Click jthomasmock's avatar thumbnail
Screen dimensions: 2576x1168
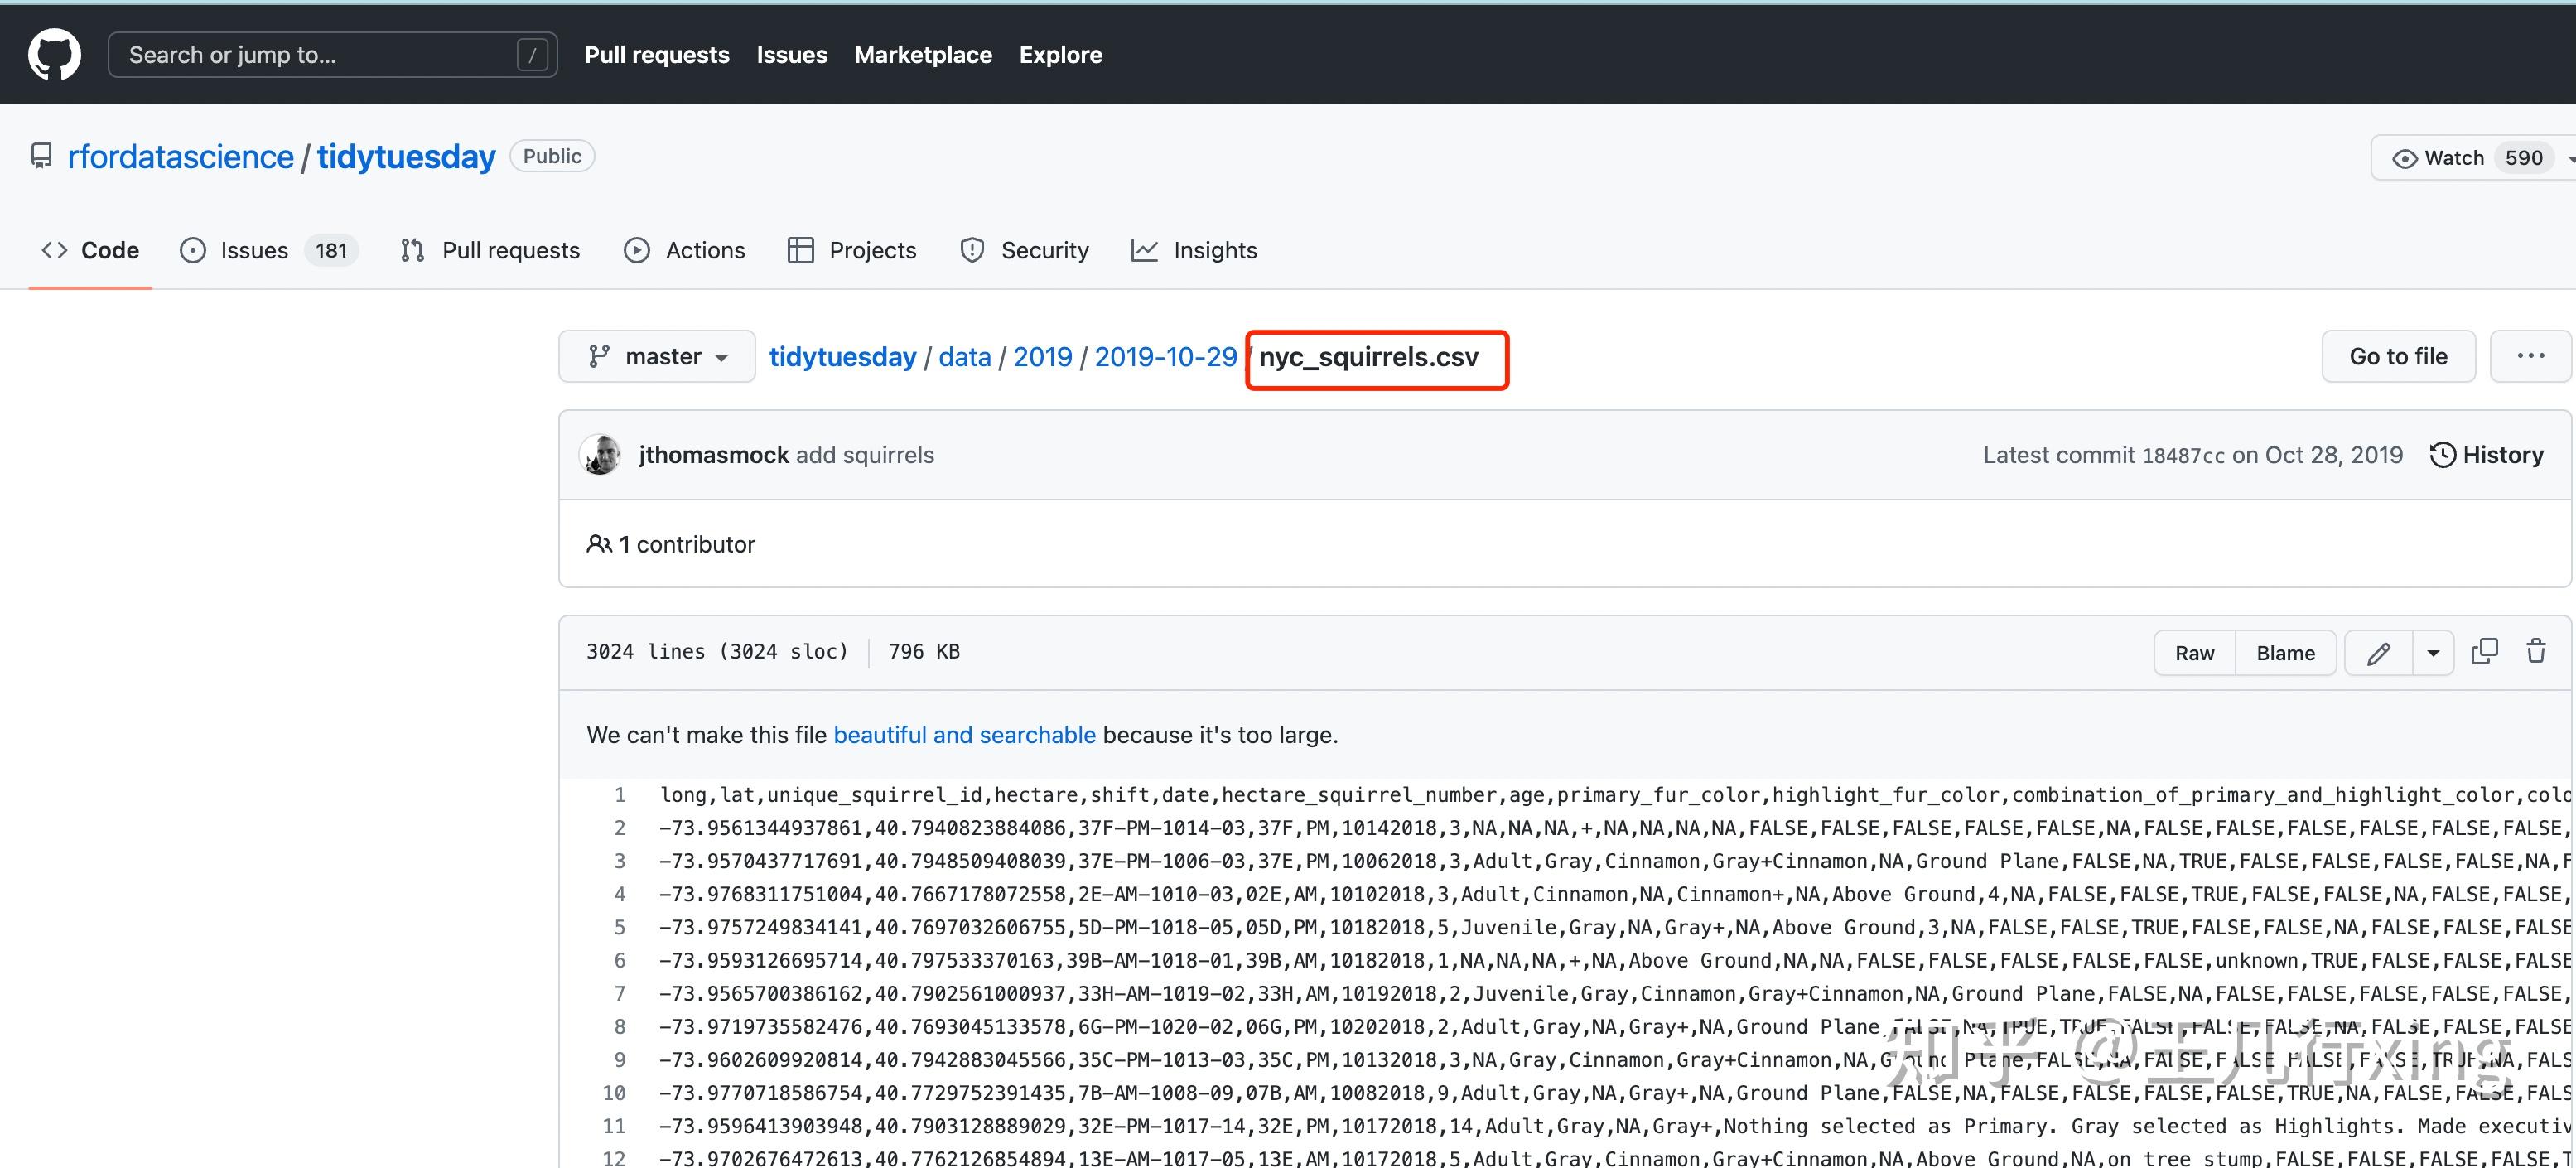coord(601,455)
